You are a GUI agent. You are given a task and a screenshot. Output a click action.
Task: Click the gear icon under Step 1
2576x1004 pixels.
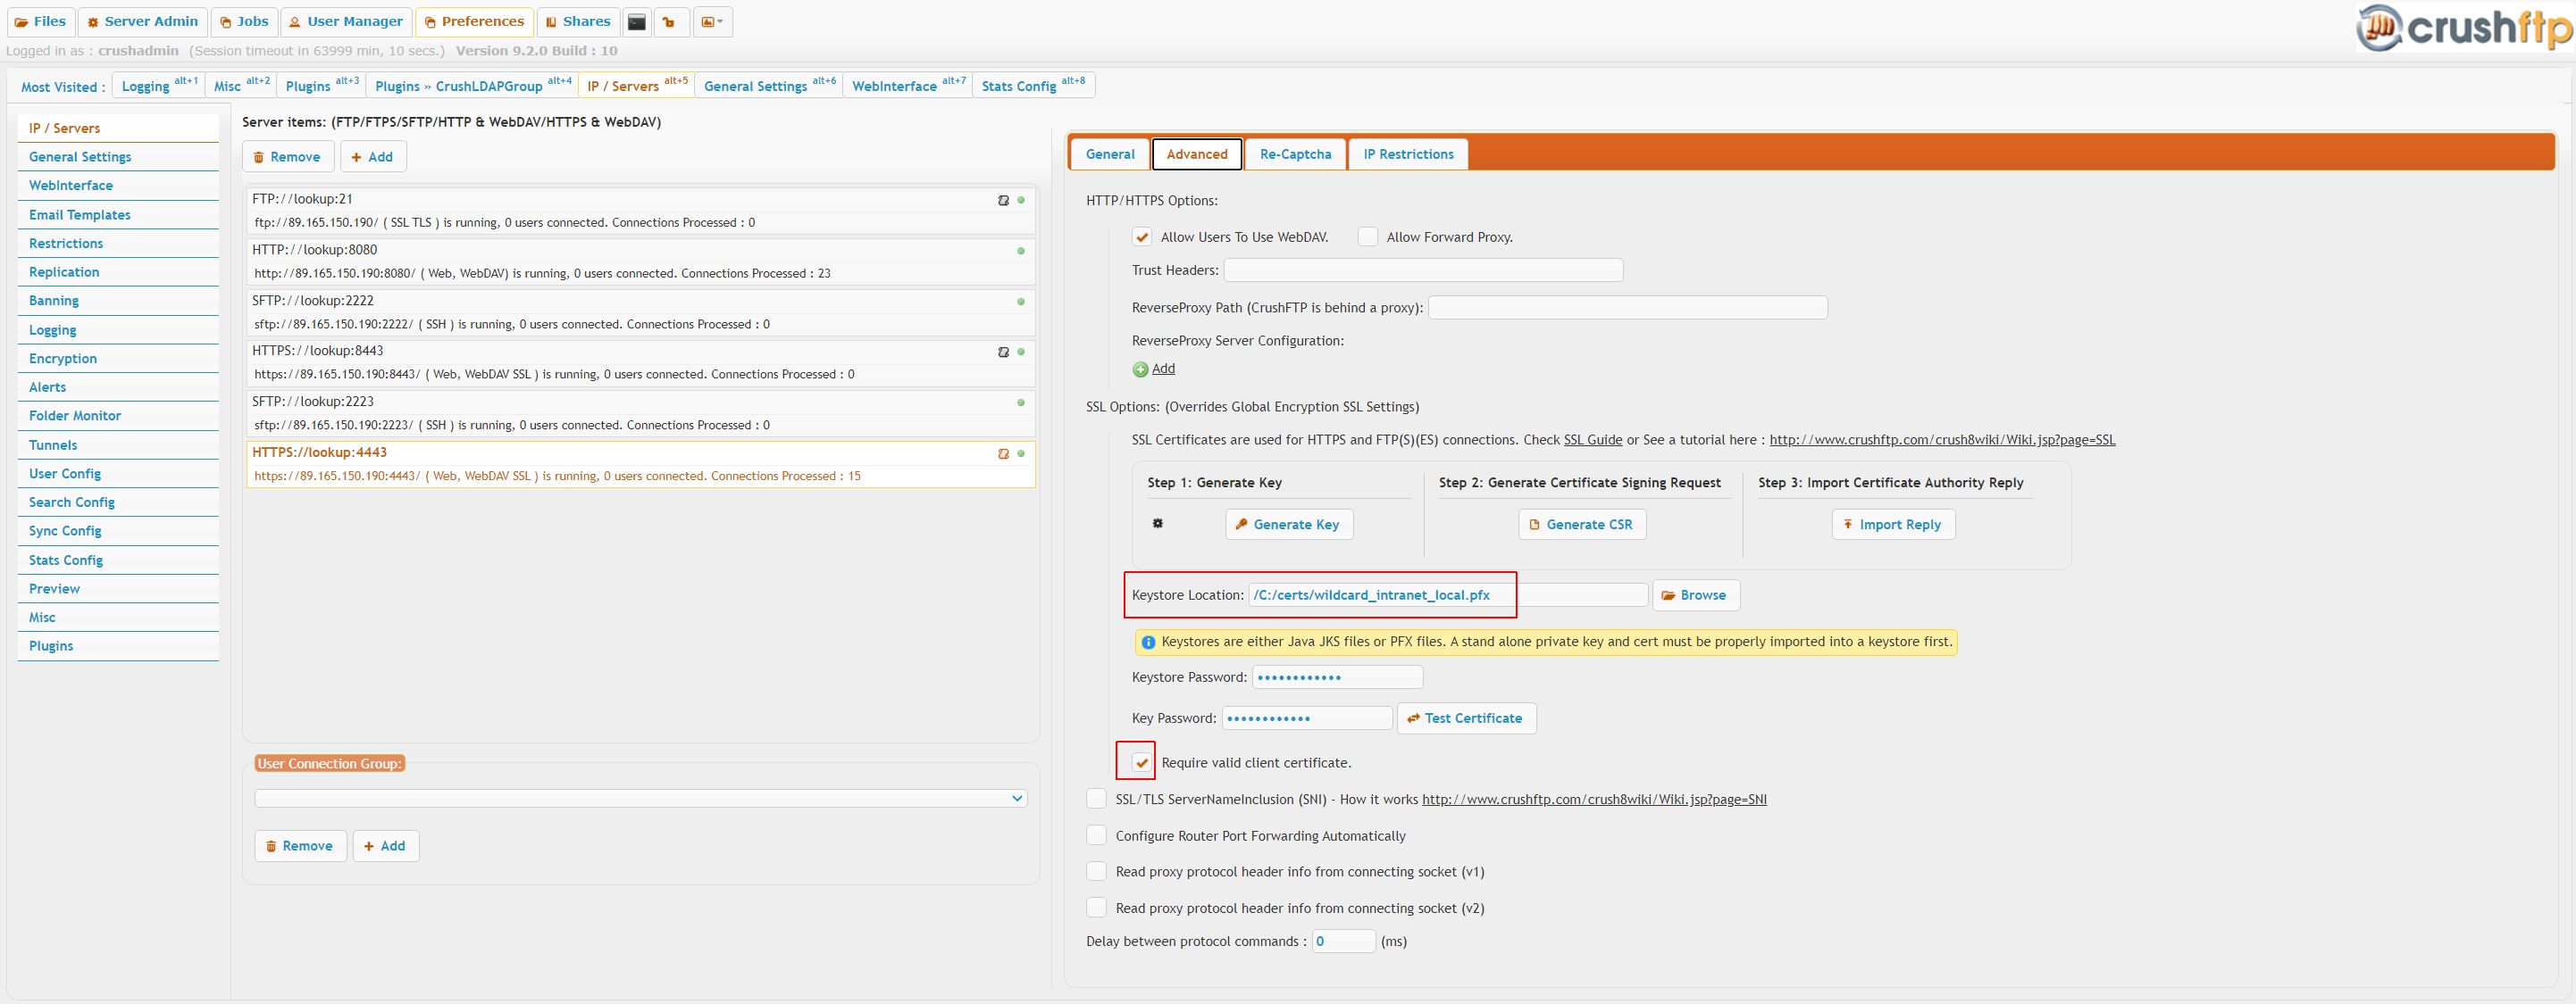[1158, 524]
